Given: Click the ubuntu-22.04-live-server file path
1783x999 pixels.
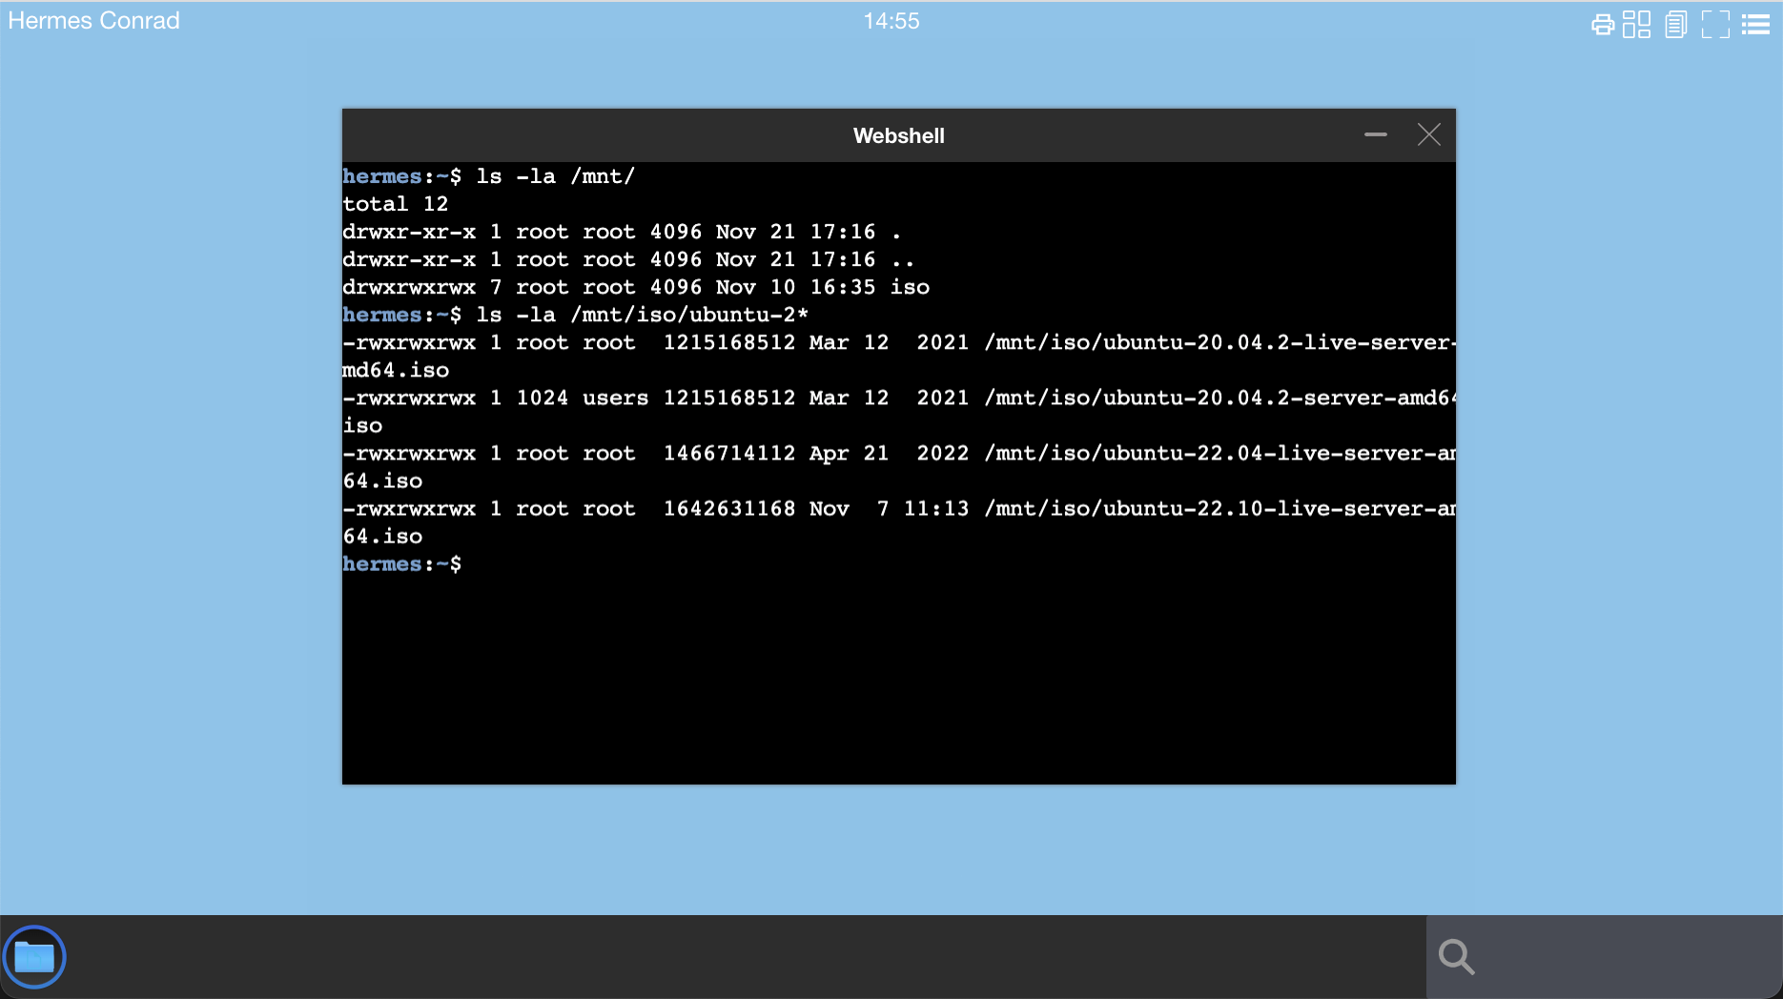Looking at the screenshot, I should pyautogui.click(x=1219, y=453).
